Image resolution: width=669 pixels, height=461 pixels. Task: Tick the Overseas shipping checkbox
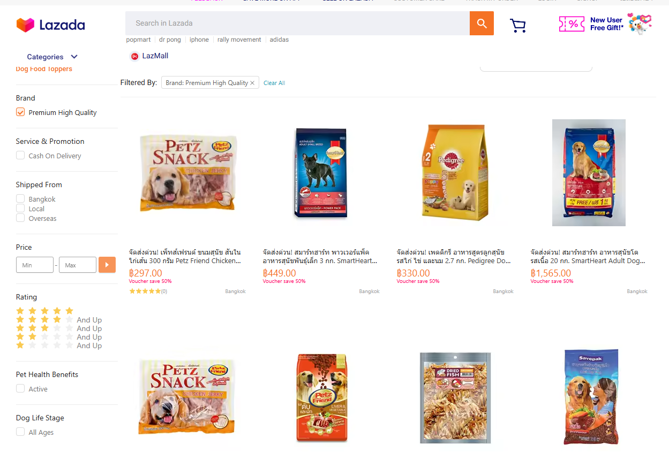pyautogui.click(x=20, y=218)
